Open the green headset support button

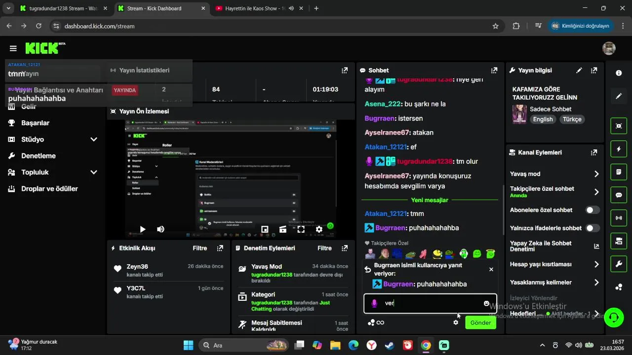[x=614, y=317]
